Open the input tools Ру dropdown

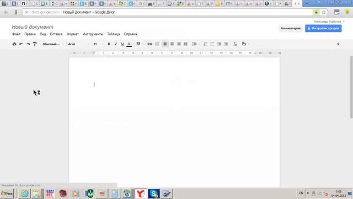[x=245, y=44]
